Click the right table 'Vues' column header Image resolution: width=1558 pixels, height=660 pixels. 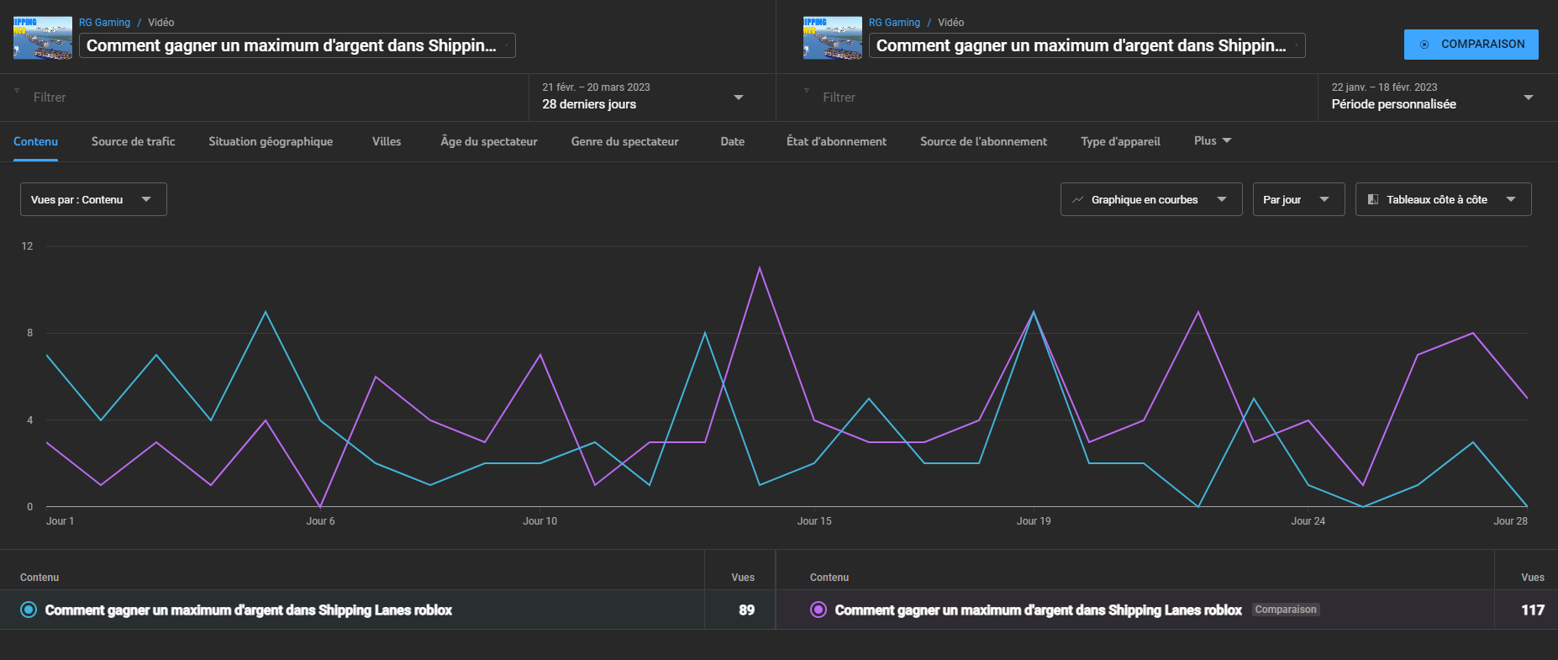click(x=1533, y=578)
